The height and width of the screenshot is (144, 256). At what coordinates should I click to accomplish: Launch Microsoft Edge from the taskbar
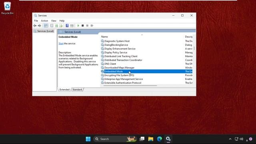pos(160,139)
